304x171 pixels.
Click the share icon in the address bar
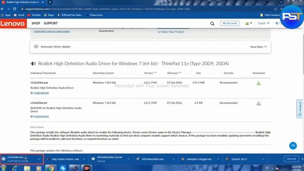coord(275,9)
